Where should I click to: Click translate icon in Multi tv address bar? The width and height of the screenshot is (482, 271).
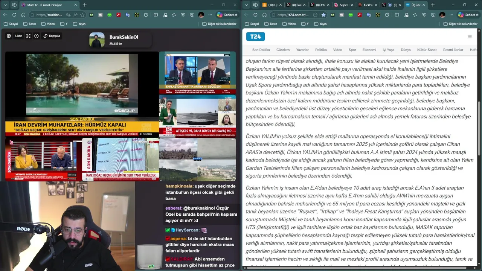coord(68,15)
